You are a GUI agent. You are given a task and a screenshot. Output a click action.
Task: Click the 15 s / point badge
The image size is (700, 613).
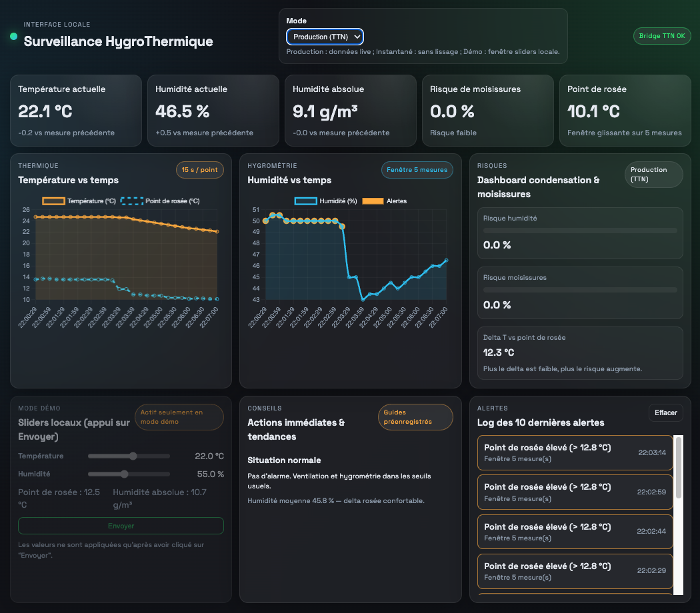[199, 170]
